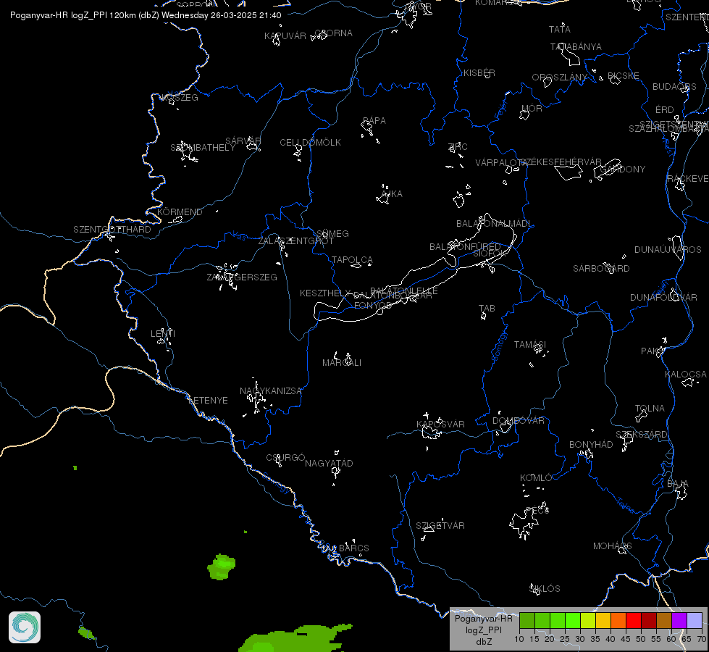
Task: Click the swirl logo icon
Action: (x=25, y=627)
